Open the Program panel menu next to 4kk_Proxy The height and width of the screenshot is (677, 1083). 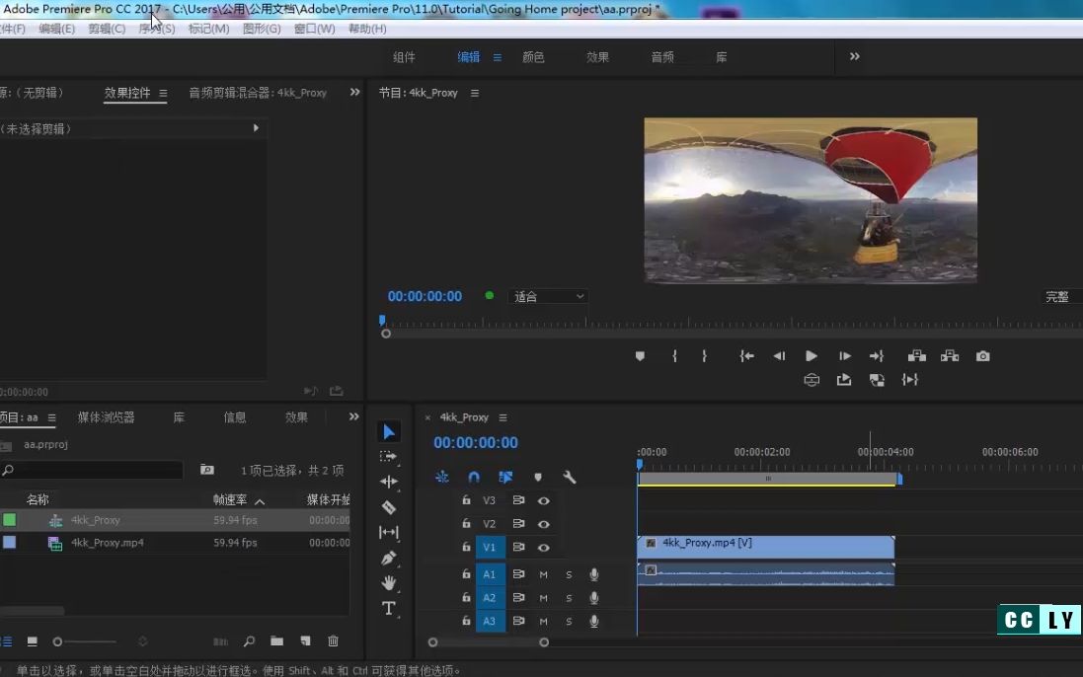[473, 92]
